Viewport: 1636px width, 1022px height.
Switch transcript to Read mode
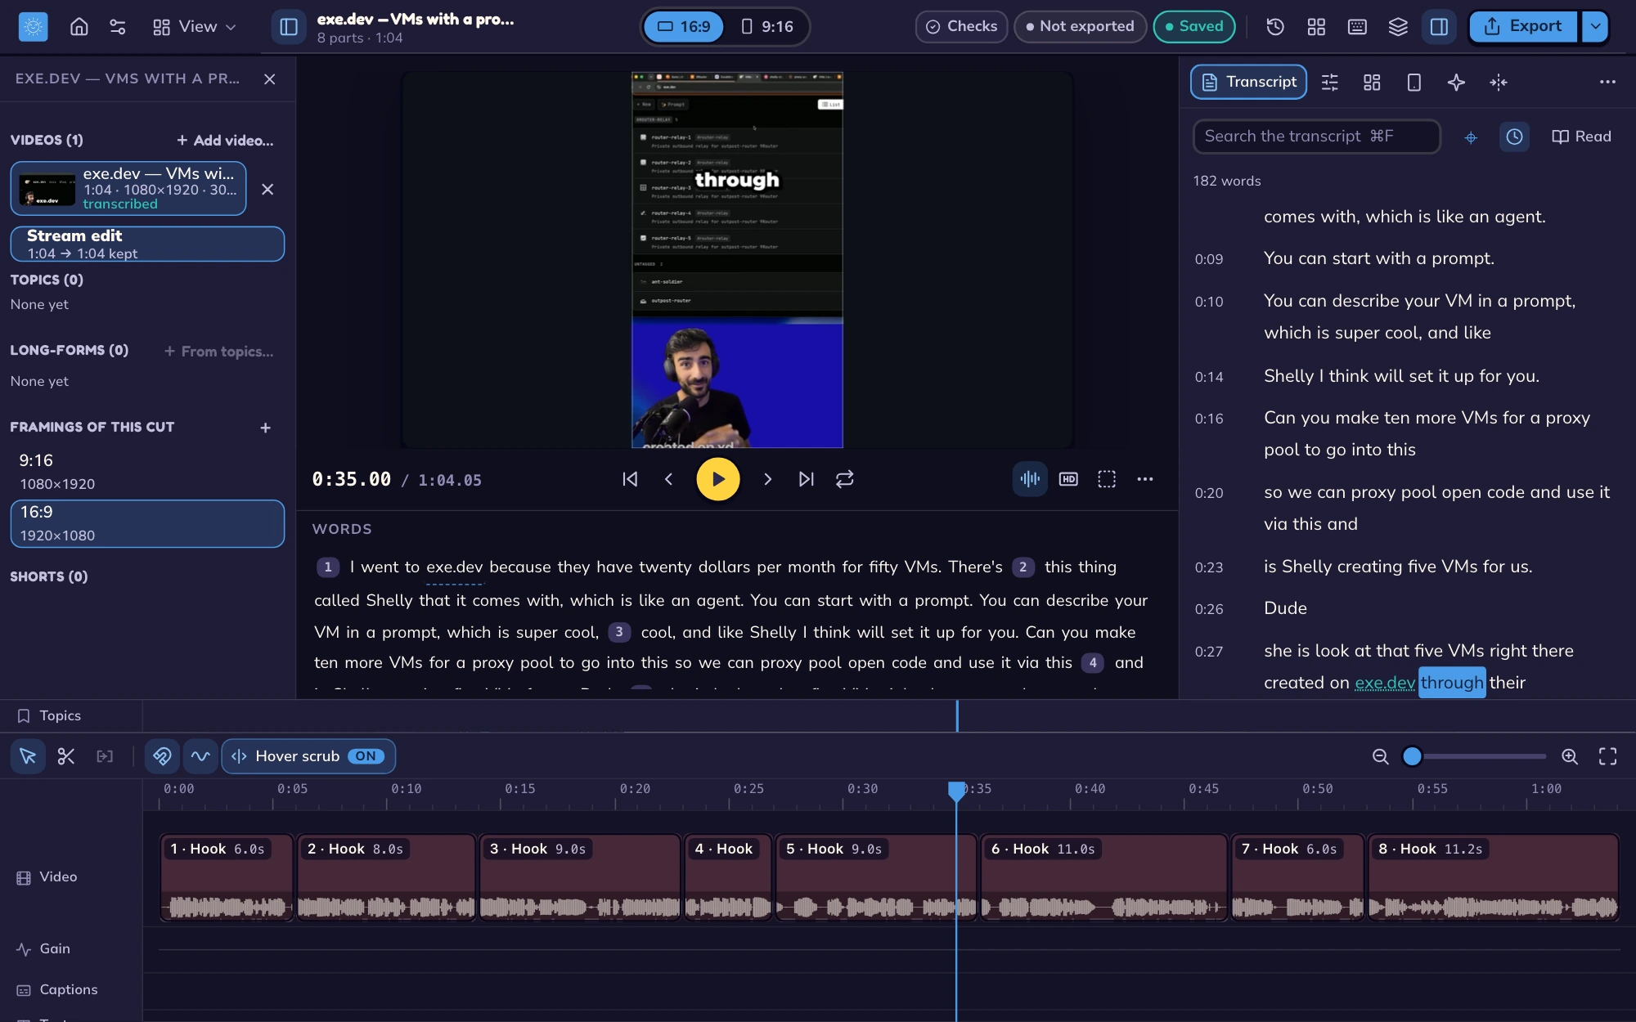pyautogui.click(x=1581, y=137)
